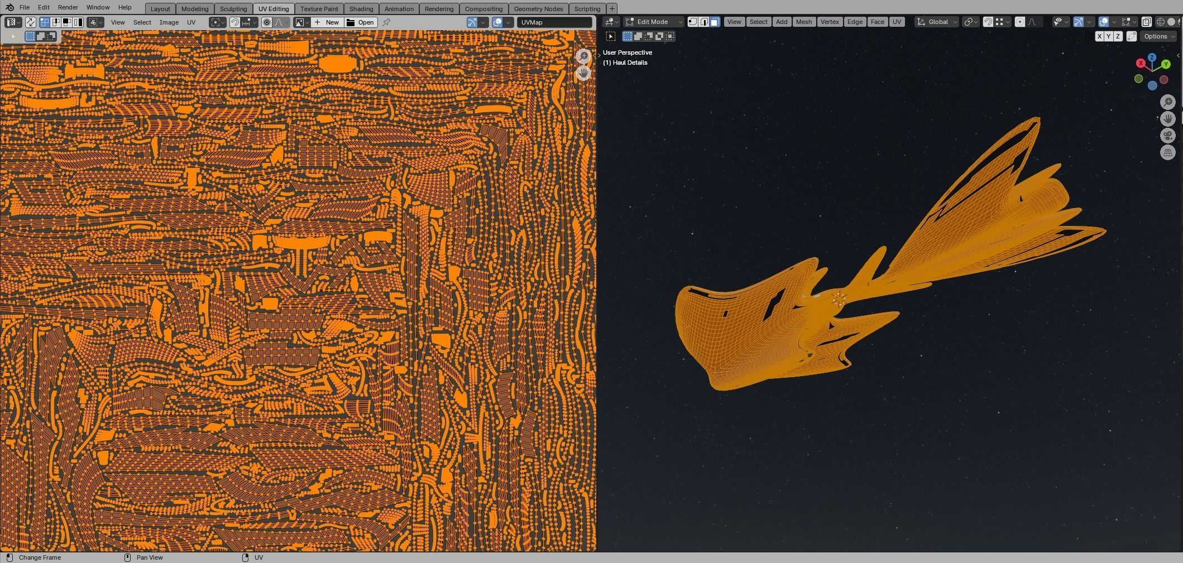Click green Y axis on navigation gizmo
Screen dimensions: 1183x563
tap(1166, 64)
